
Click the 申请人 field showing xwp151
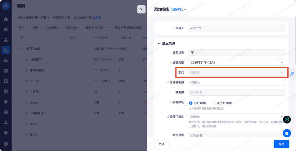pos(237,28)
